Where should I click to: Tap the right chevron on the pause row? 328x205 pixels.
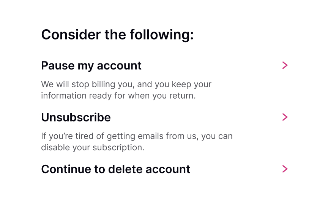pyautogui.click(x=285, y=65)
